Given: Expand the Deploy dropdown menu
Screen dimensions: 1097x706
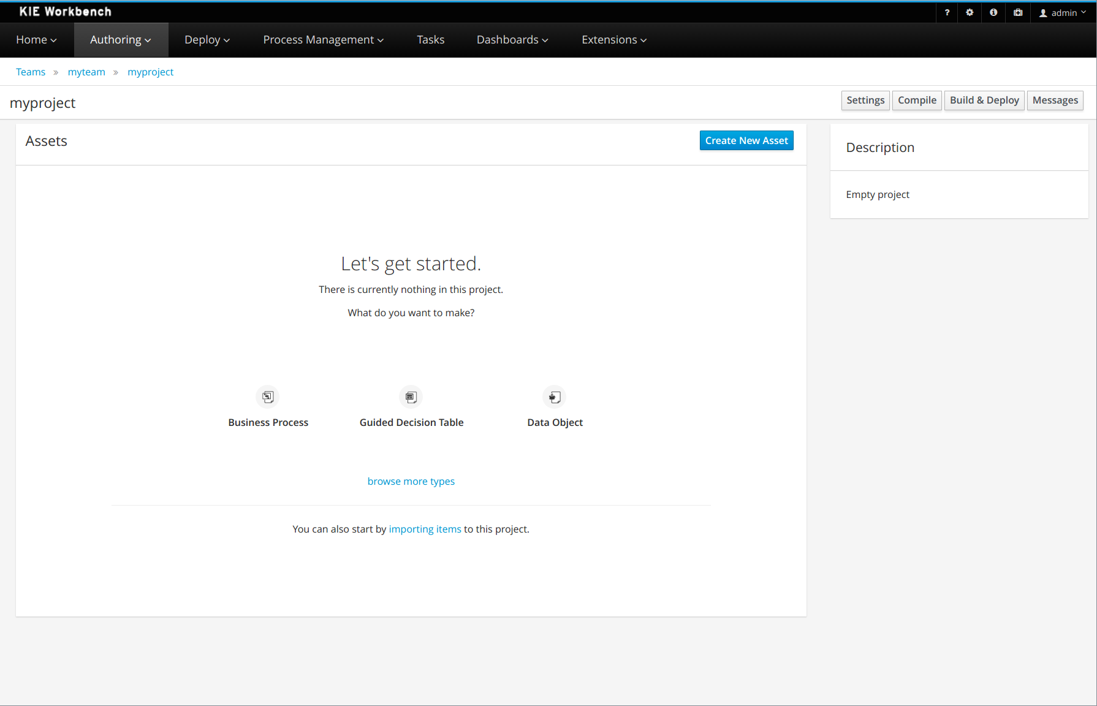Looking at the screenshot, I should coord(207,40).
